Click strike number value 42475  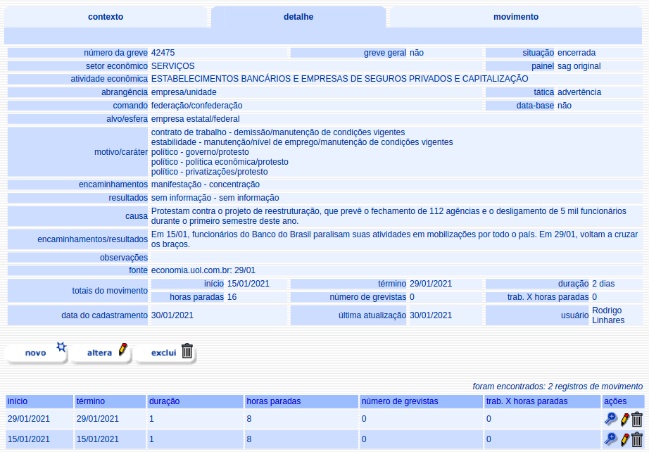point(163,53)
